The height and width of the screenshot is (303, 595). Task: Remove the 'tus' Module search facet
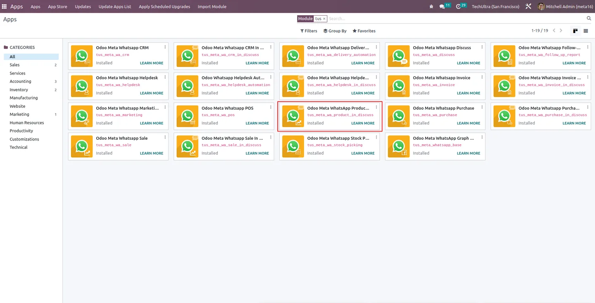[324, 19]
